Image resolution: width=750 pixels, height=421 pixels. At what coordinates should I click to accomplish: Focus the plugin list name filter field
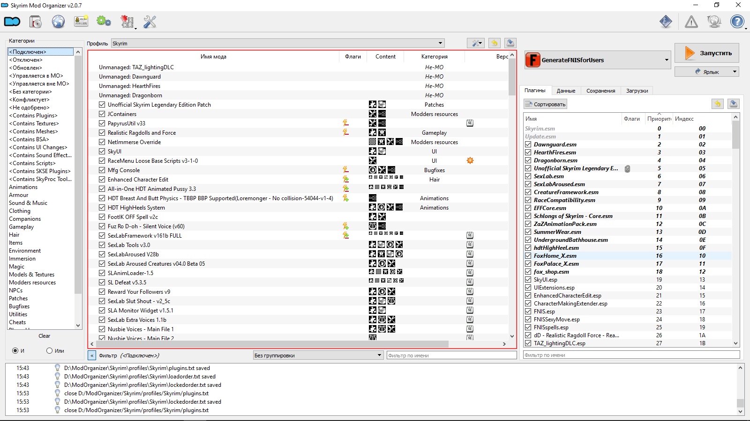(x=631, y=355)
